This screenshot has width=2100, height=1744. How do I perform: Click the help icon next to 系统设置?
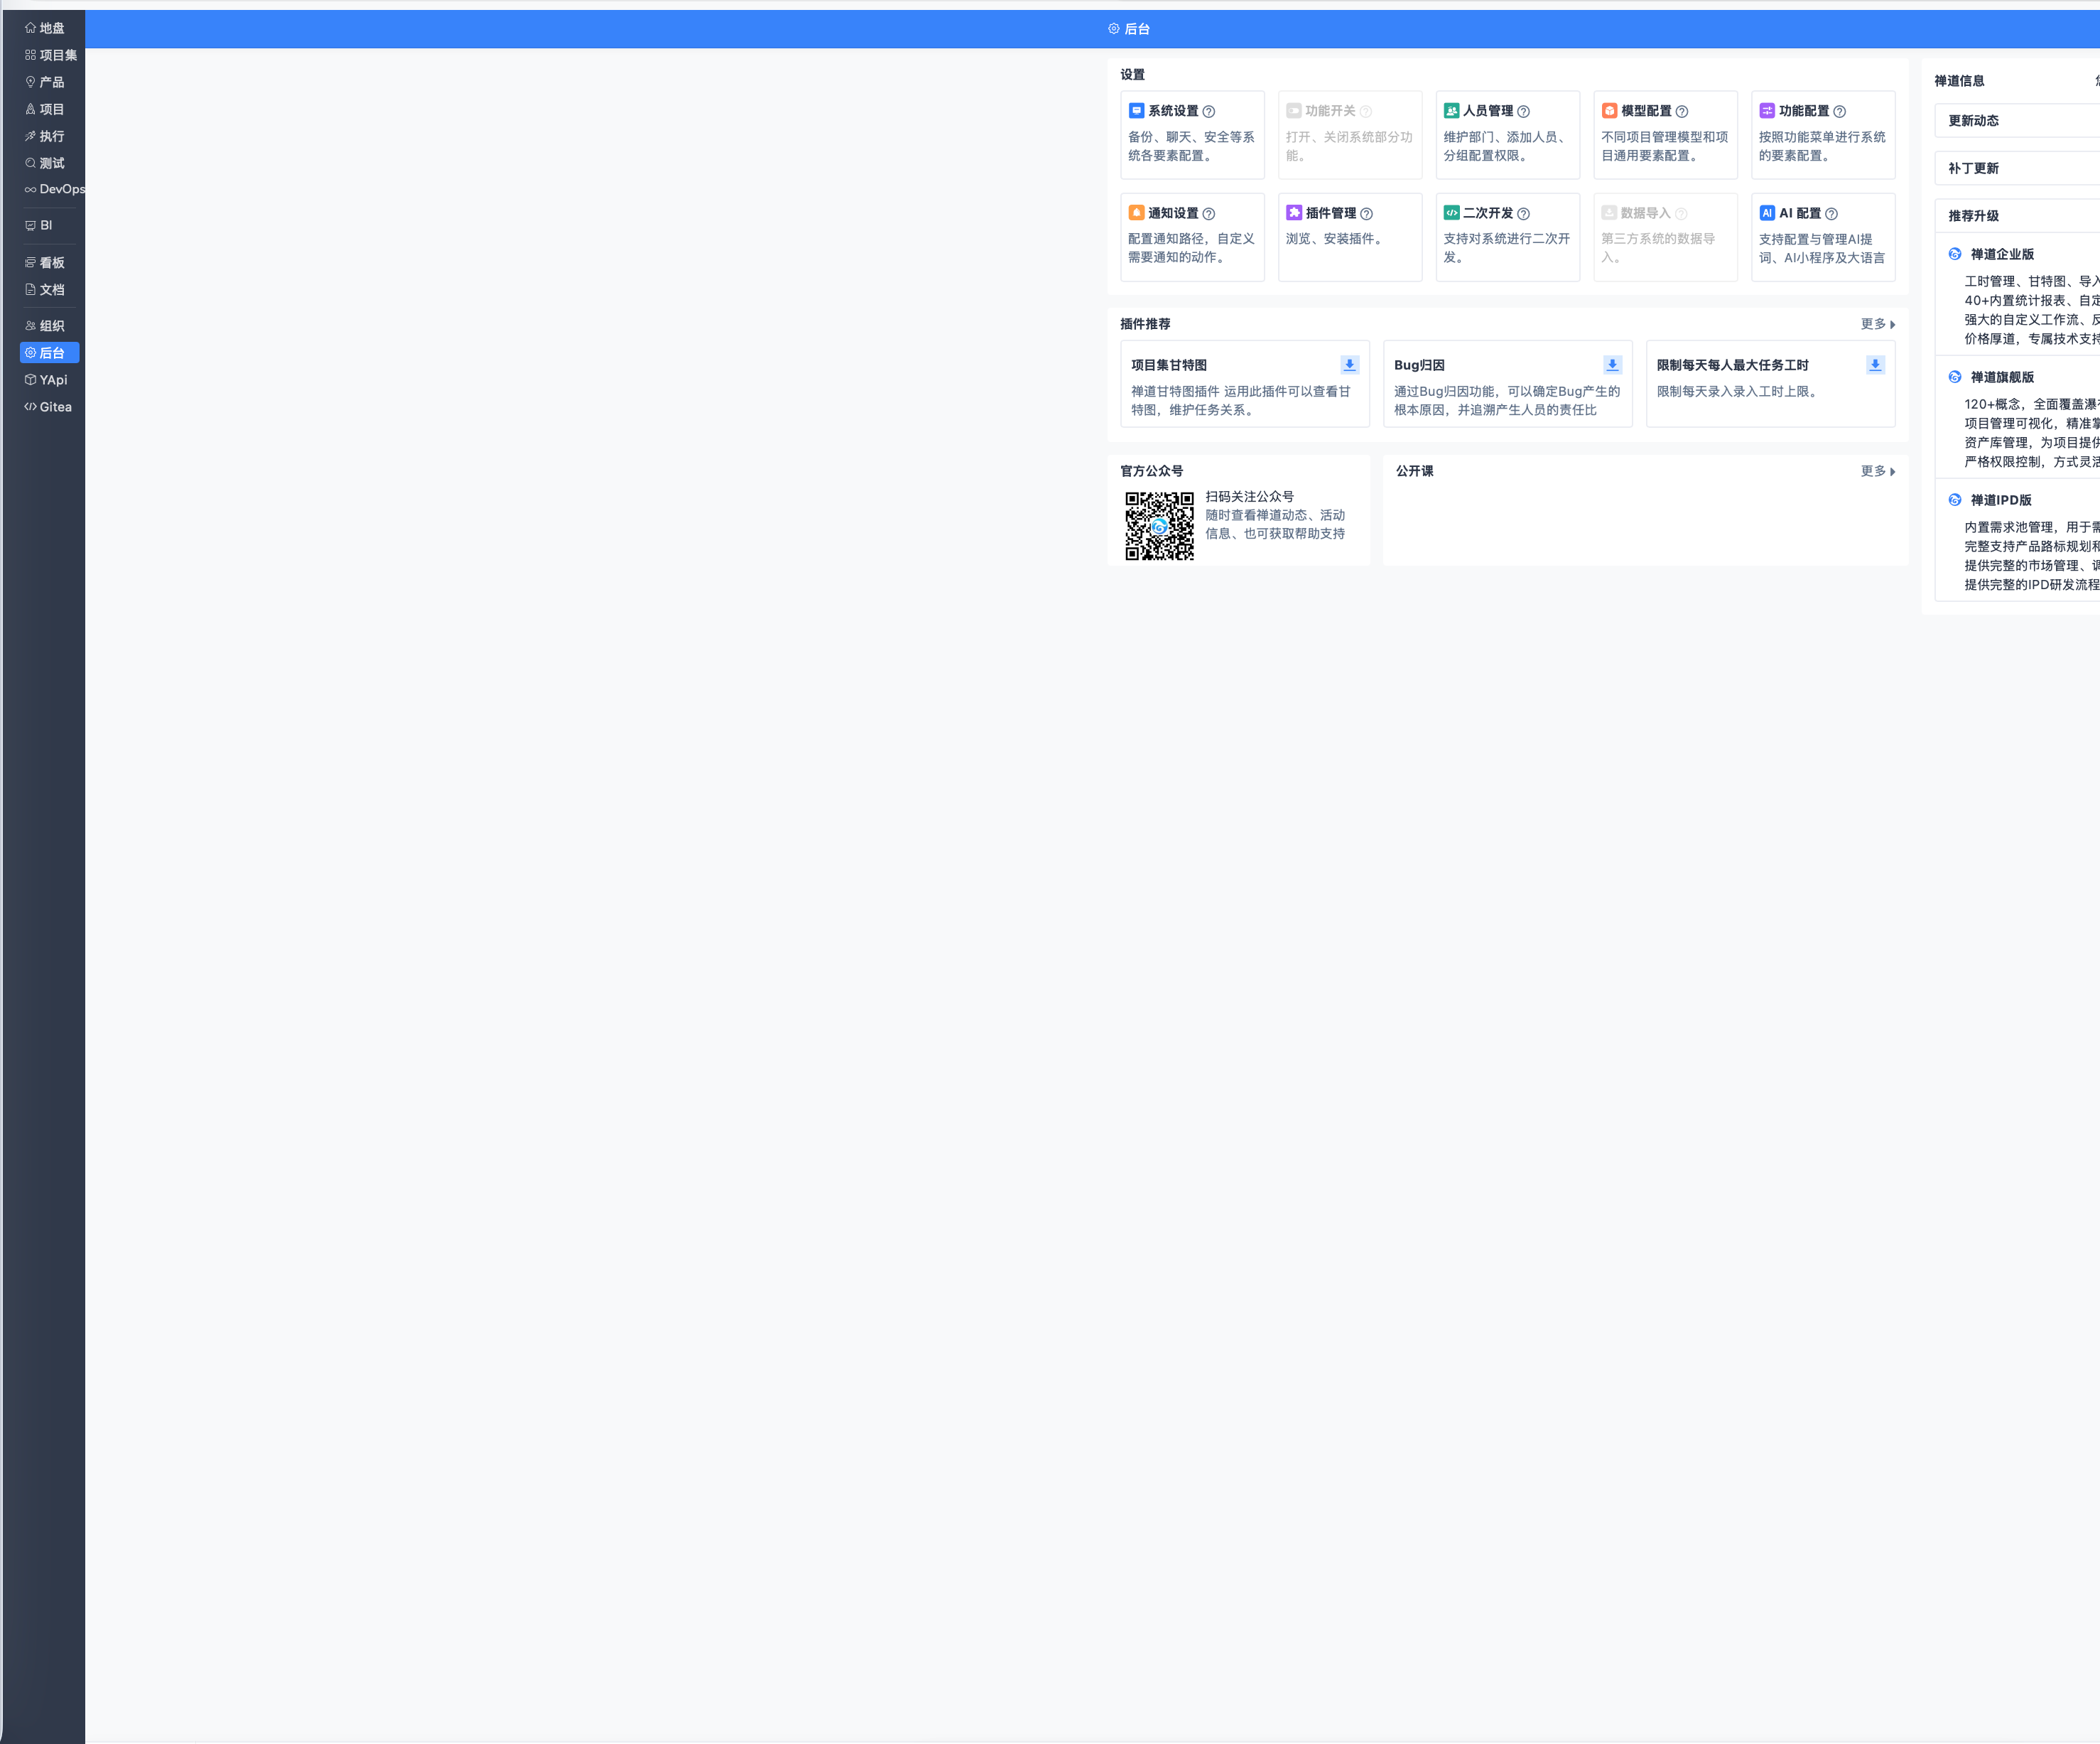tap(1209, 112)
